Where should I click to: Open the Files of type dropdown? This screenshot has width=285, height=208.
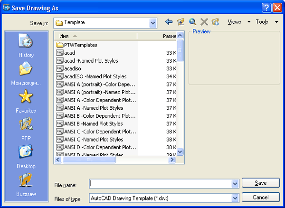235,198
